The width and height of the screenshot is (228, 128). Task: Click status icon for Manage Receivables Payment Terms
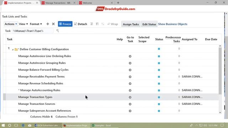[x=159, y=77]
